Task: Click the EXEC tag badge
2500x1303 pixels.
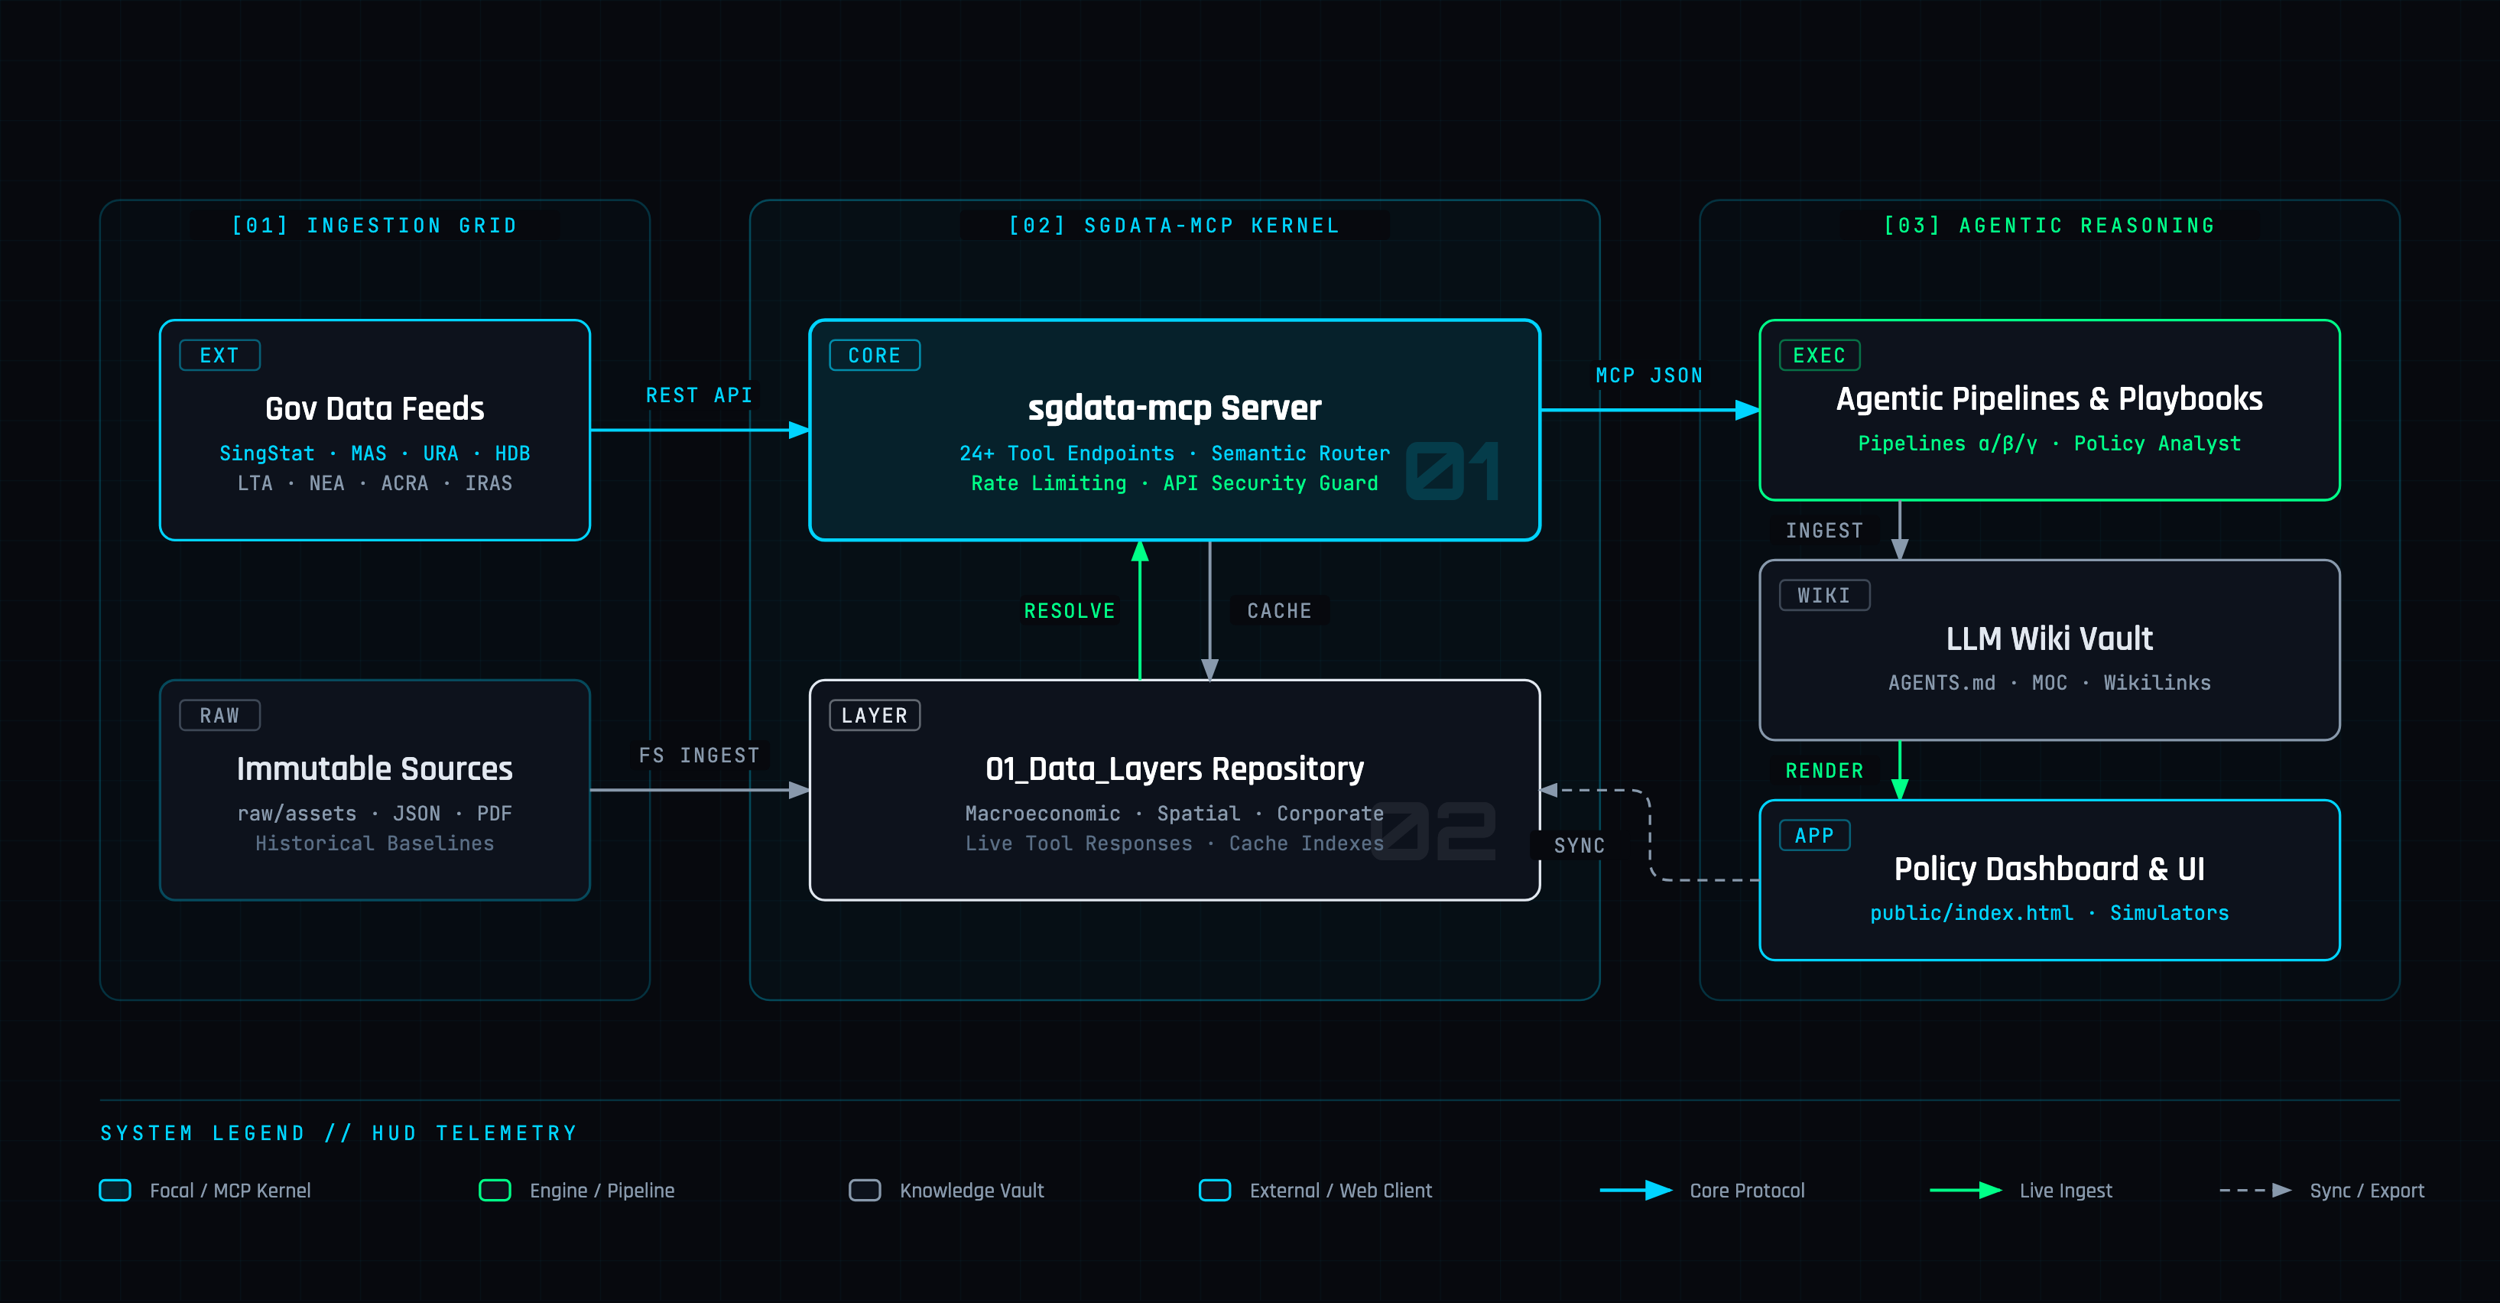Action: 1819,356
